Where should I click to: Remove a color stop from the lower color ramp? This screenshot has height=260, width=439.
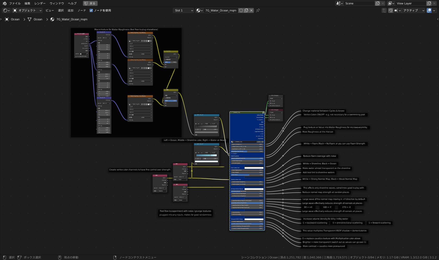198,153
